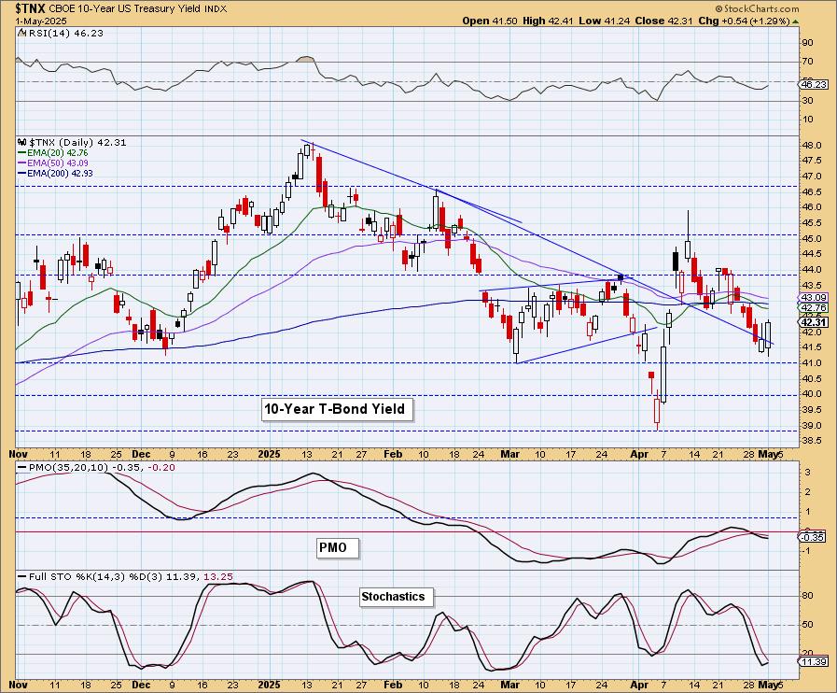Click 'Mar' on the bottom Stochastics date axis
This screenshot has width=837, height=693.
click(509, 685)
